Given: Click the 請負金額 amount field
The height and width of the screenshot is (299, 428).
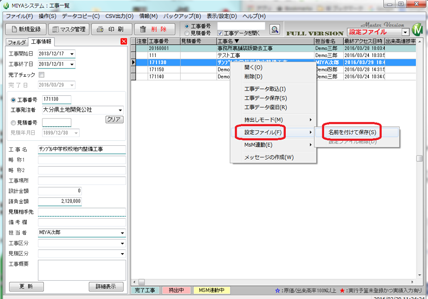Looking at the screenshot, I should tap(59, 201).
